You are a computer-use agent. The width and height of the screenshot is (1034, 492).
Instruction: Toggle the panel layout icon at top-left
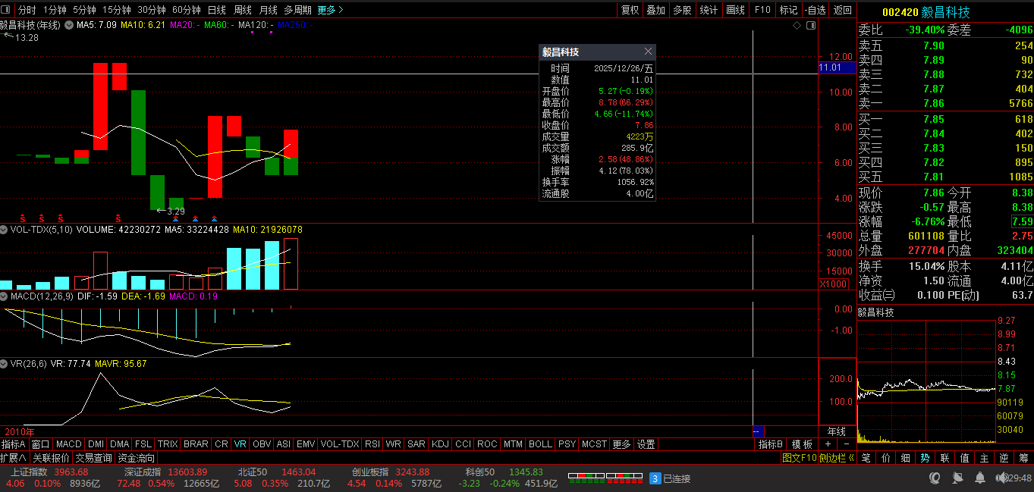(x=7, y=10)
